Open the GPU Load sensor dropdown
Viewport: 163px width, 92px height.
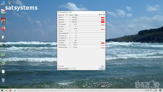70,31
